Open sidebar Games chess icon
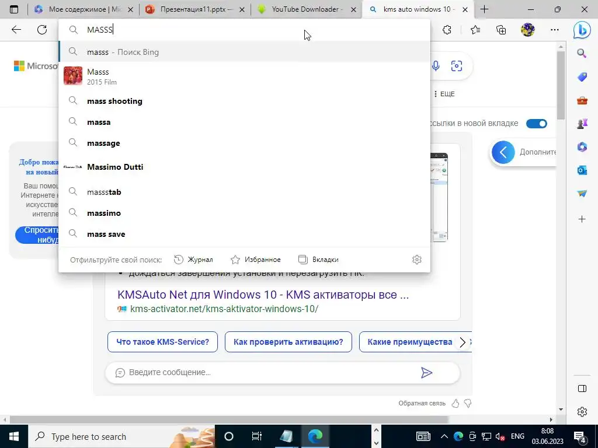The height and width of the screenshot is (448, 598). tap(582, 124)
